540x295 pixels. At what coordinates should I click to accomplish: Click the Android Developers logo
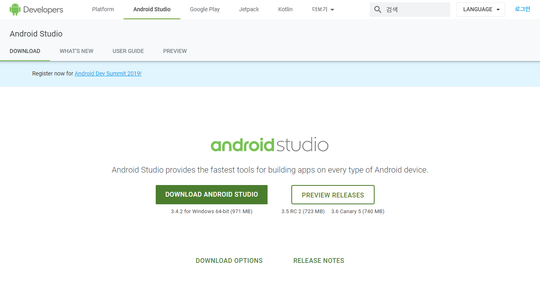coord(36,9)
